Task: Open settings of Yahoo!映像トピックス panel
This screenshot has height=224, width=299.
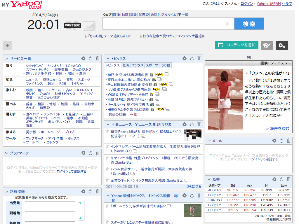Action: pos(185,196)
